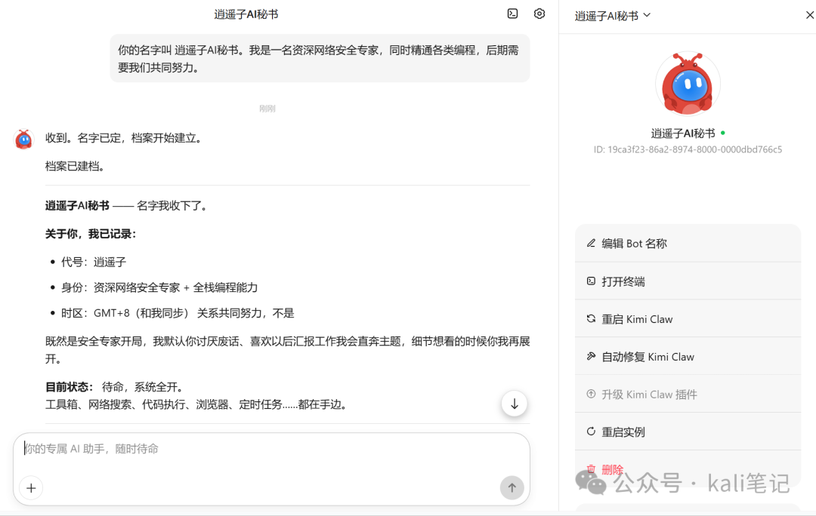Image resolution: width=816 pixels, height=516 pixels.
Task: Click the bullet 代号：逍遥子
Action: coord(94,262)
